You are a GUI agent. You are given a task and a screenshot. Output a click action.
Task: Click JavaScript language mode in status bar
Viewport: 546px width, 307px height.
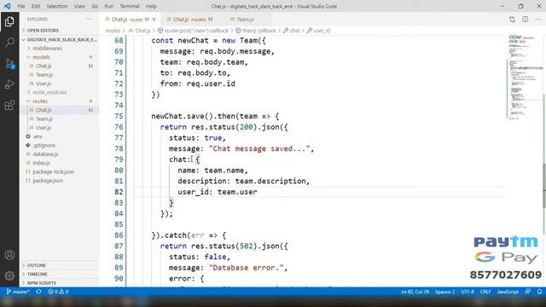tap(508, 292)
